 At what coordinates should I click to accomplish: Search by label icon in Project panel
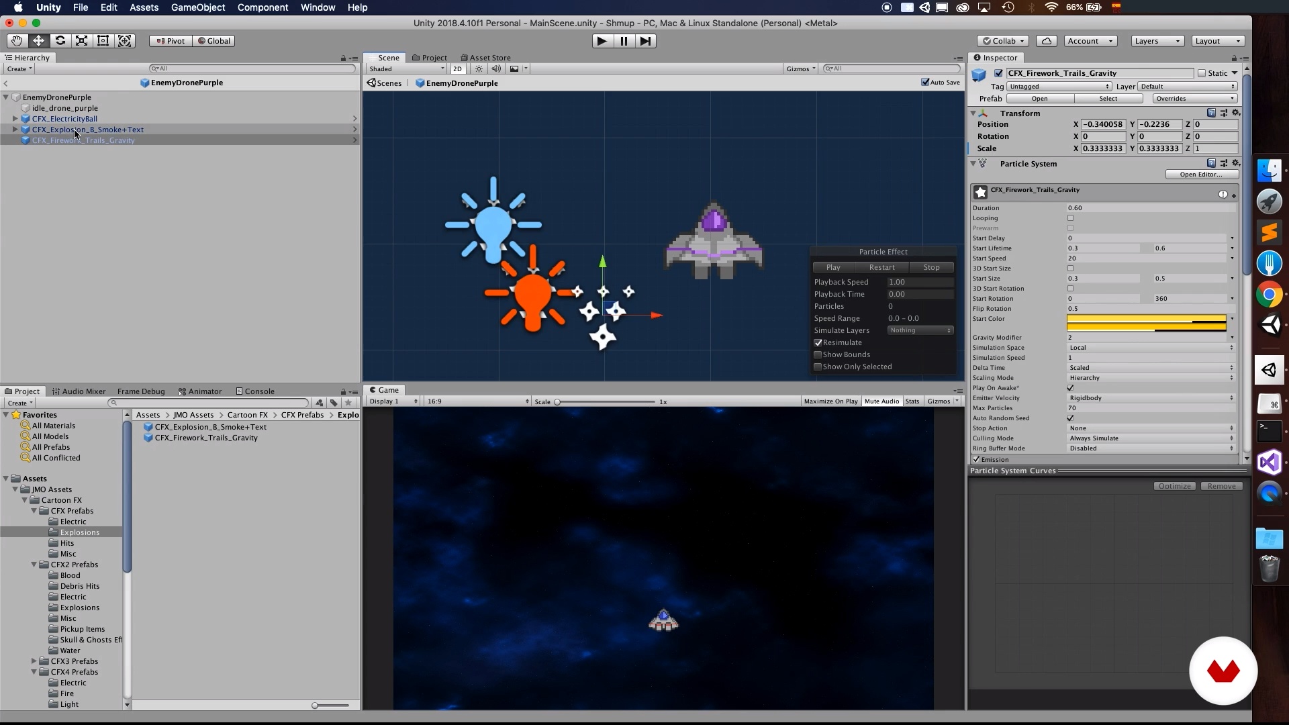334,403
